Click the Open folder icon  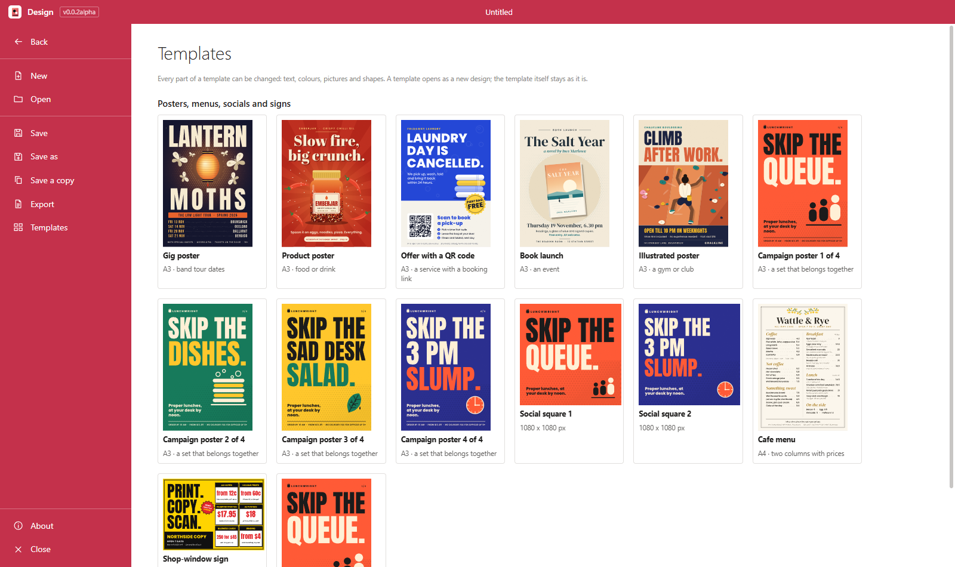click(19, 99)
